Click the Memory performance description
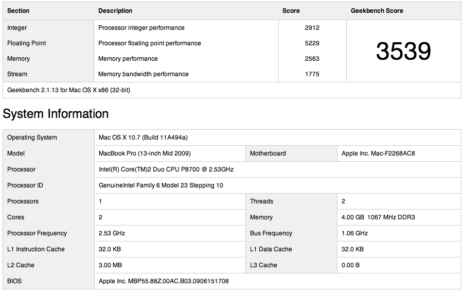 tap(128, 59)
